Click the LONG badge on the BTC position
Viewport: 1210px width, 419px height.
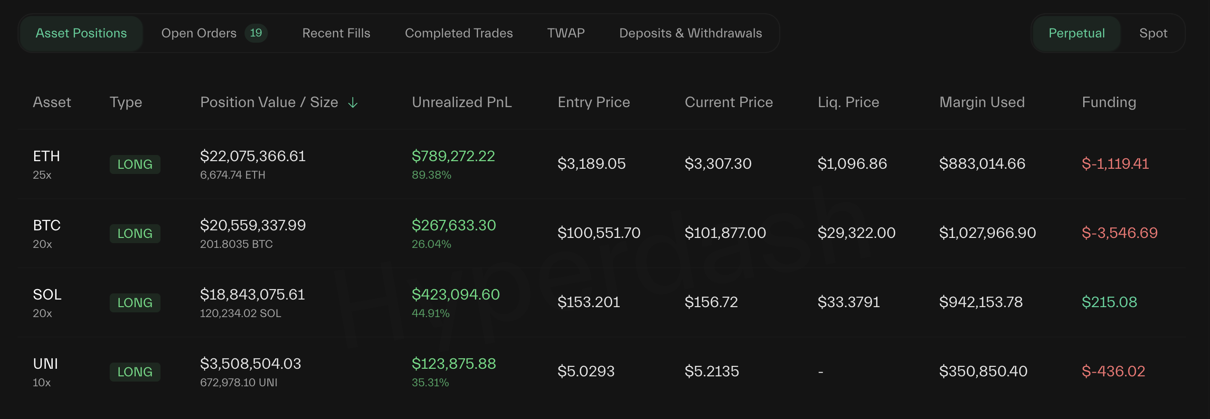(x=135, y=233)
